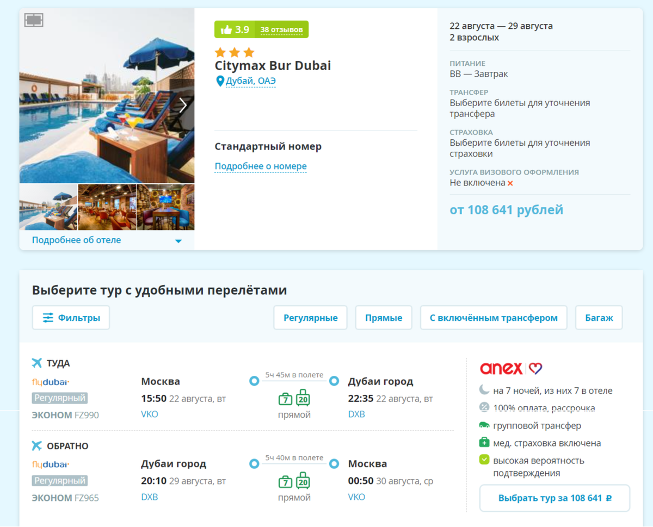Click the percent icon for payment options
653x527 pixels.
tap(484, 407)
